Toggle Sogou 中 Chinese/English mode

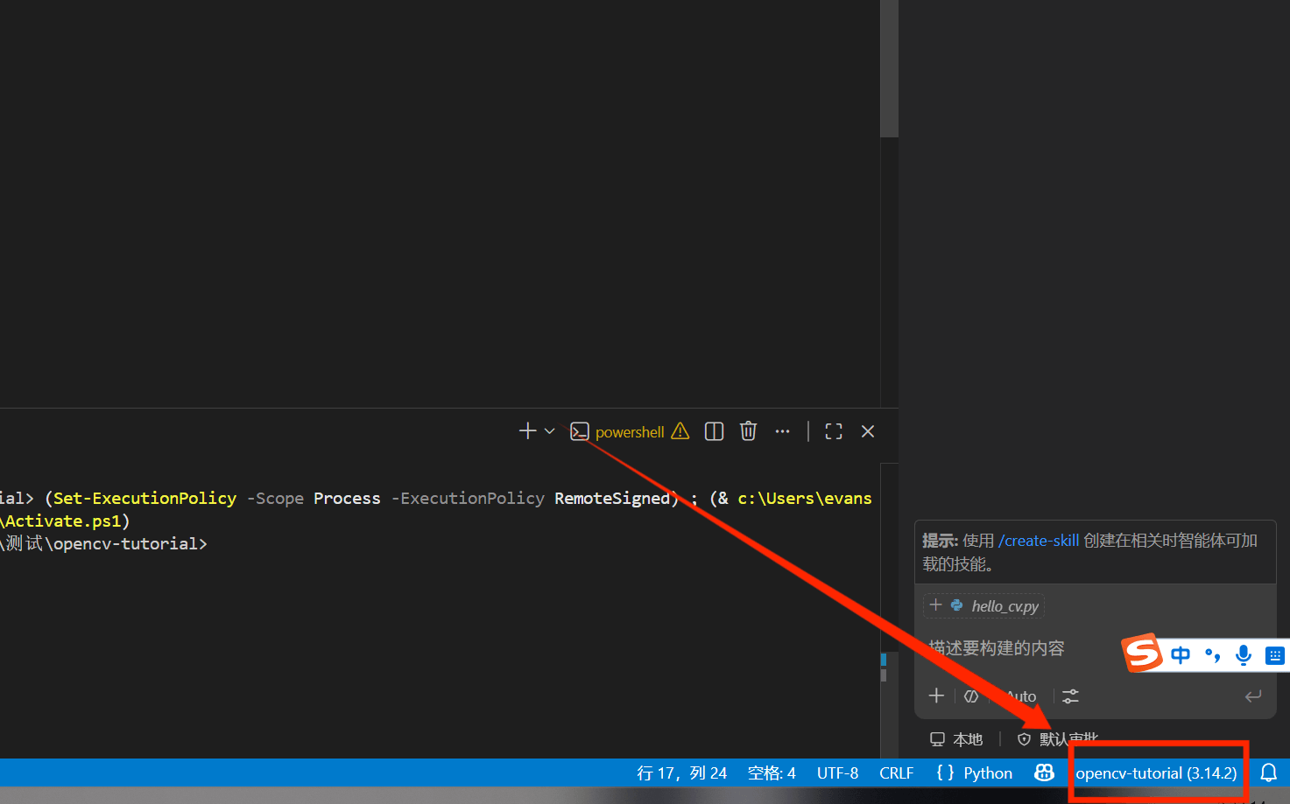(x=1181, y=655)
